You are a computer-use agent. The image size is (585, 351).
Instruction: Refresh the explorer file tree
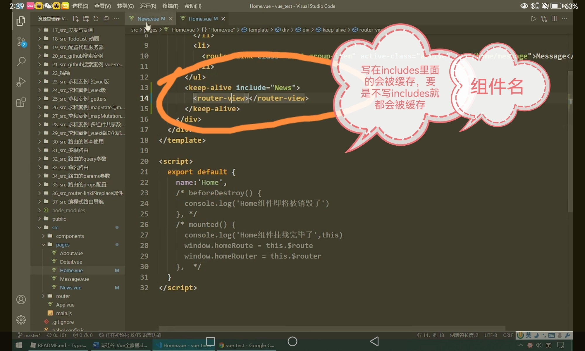pyautogui.click(x=96, y=19)
